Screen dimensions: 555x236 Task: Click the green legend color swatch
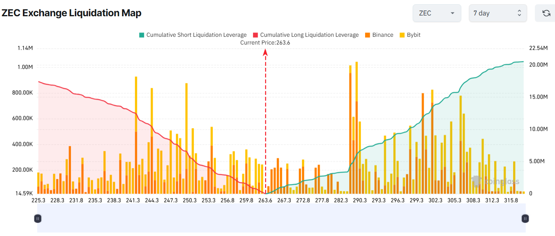point(141,35)
